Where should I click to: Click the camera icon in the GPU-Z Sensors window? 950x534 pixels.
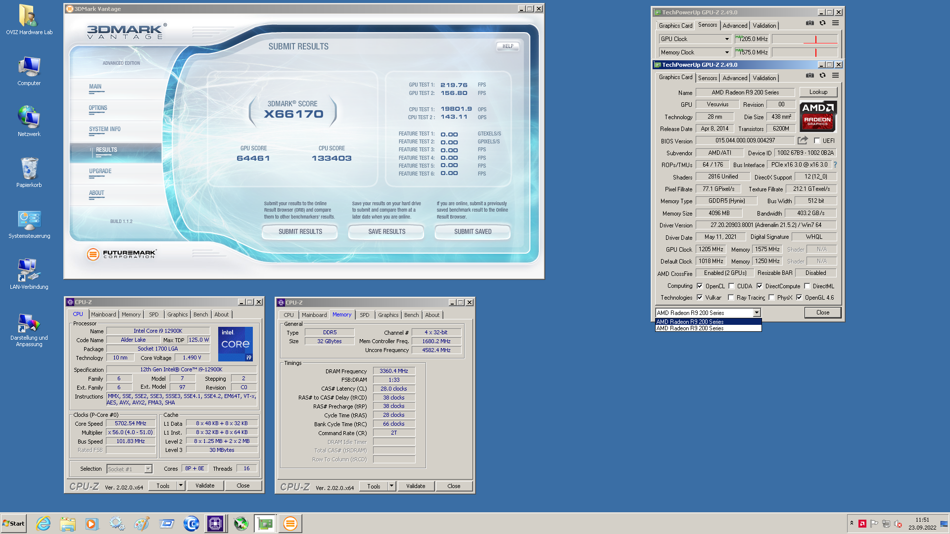click(809, 23)
